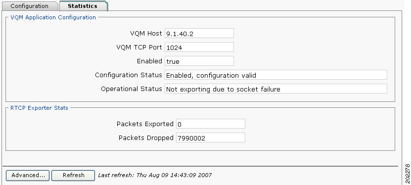Focus the Configuration Status field
Image resolution: width=411 pixels, height=185 pixels.
pos(276,75)
